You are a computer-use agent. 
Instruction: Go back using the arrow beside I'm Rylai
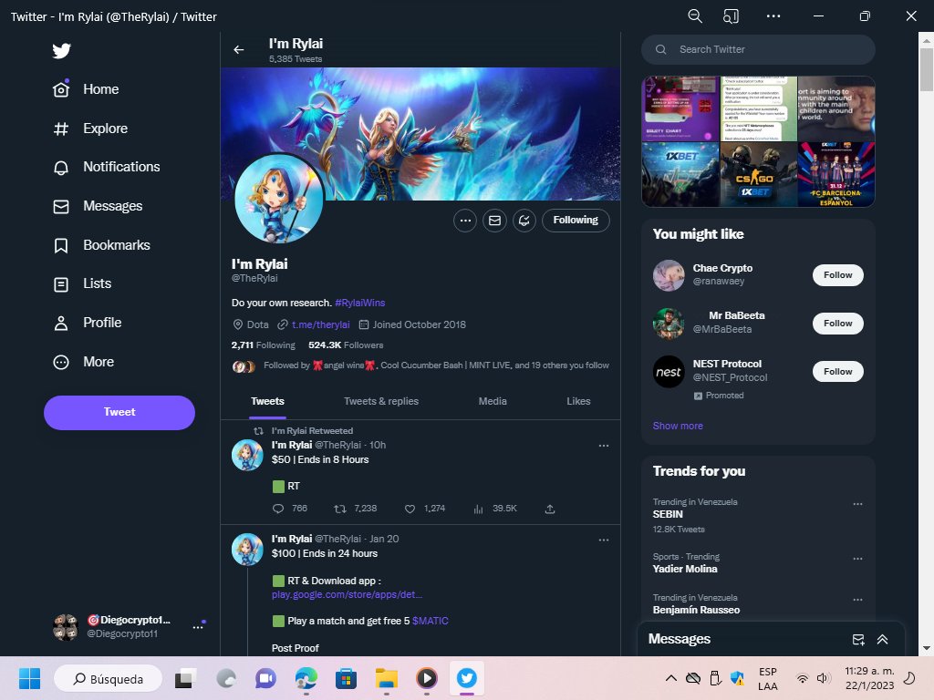point(239,50)
